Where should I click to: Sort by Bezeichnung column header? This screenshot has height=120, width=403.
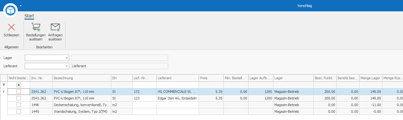coord(82,78)
